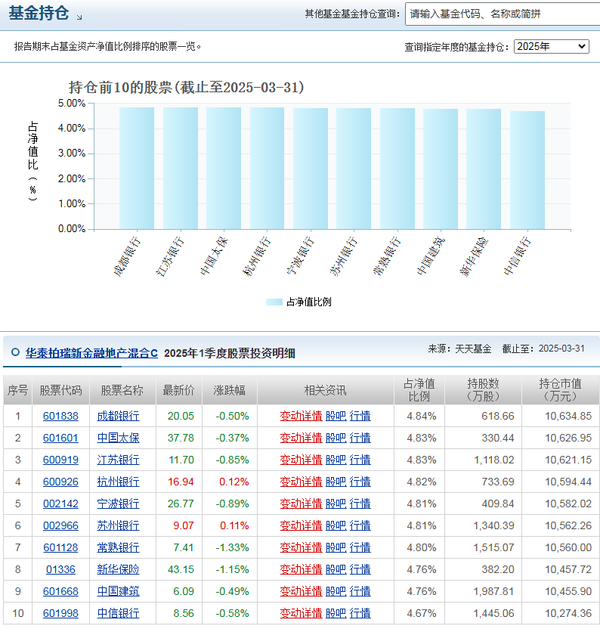Open the 中信银行 stock name link
600x629 pixels.
click(119, 613)
